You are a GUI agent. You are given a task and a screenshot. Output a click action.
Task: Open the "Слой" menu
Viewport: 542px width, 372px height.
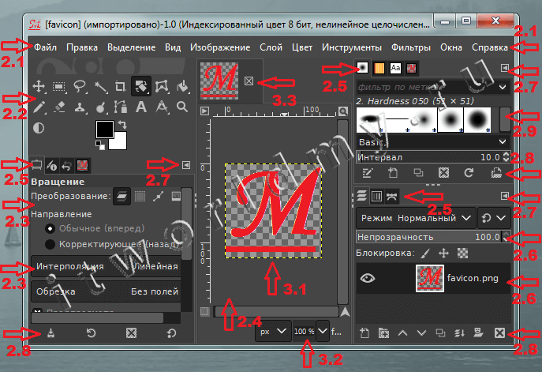click(x=271, y=47)
